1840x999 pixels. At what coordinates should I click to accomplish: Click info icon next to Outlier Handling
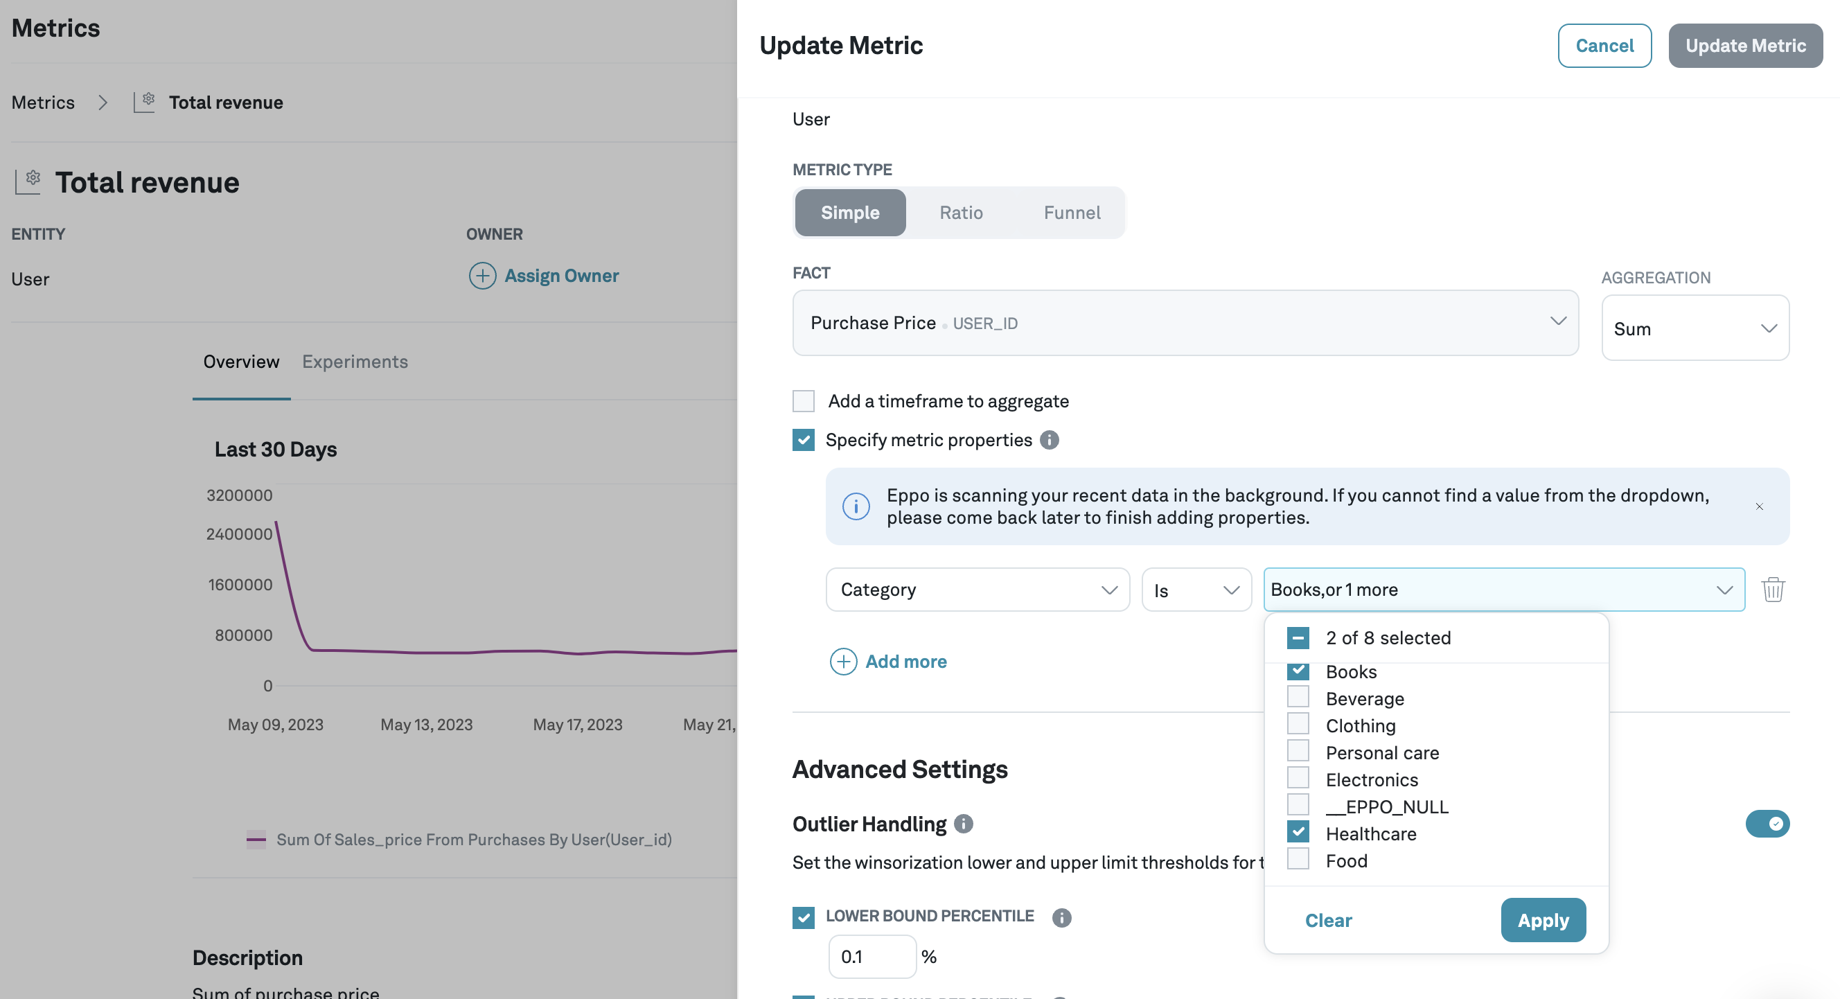click(x=963, y=823)
